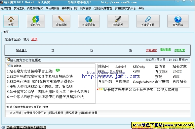
Task: Open the 关键词采集 globe icon
Action: tap(89, 21)
